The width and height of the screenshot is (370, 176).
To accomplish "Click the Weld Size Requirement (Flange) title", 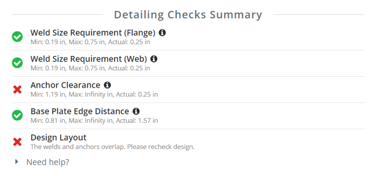I will click(x=93, y=33).
